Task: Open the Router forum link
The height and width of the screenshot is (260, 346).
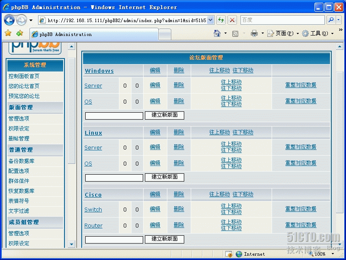Action: (93, 226)
